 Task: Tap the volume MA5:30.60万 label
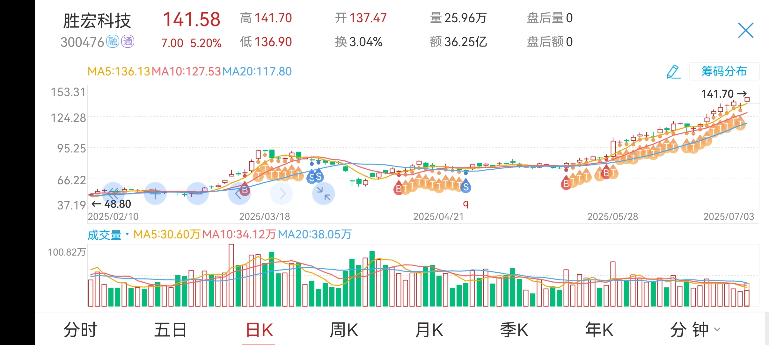pyautogui.click(x=167, y=235)
